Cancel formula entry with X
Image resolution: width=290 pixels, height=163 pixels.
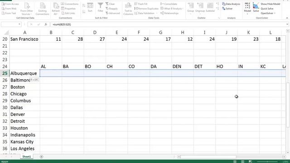[31, 24]
